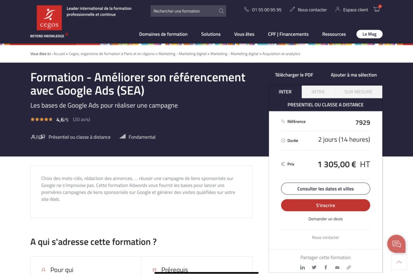
Task: Click the Pour qui person icon
Action: pyautogui.click(x=44, y=270)
